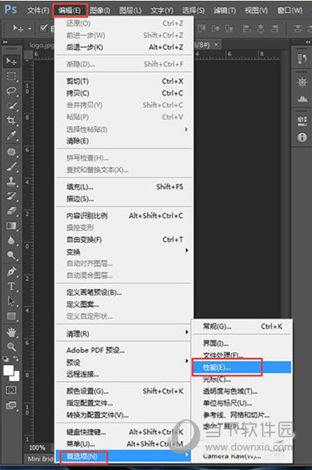Viewport: 312px width, 470px height.
Task: Choose 单位与标尺(U)... entry
Action: click(241, 403)
